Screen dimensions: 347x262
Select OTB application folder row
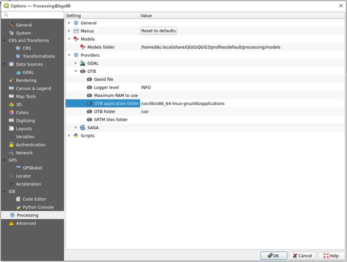(x=205, y=103)
